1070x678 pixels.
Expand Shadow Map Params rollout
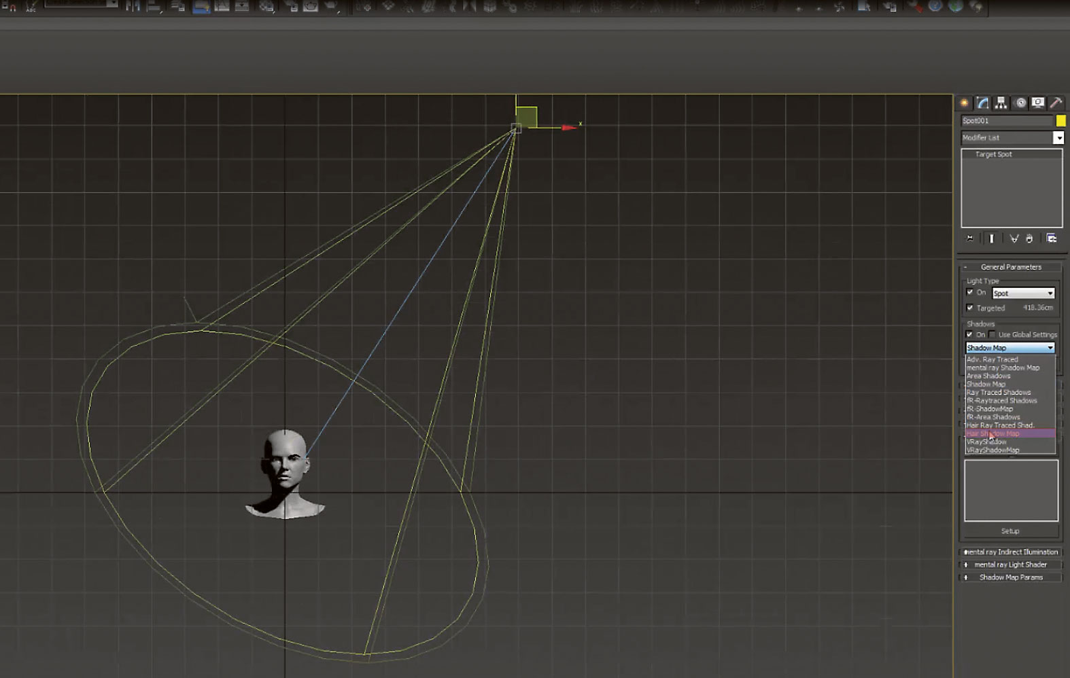(x=1011, y=577)
